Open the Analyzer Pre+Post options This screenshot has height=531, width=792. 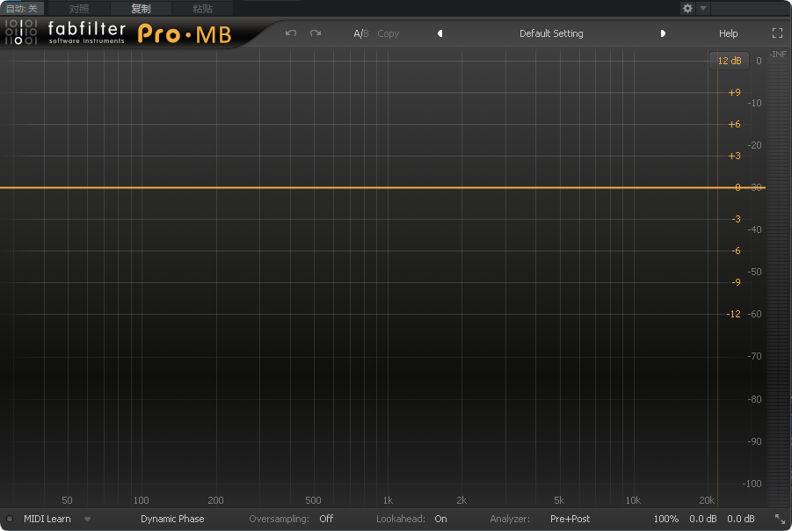click(x=570, y=519)
